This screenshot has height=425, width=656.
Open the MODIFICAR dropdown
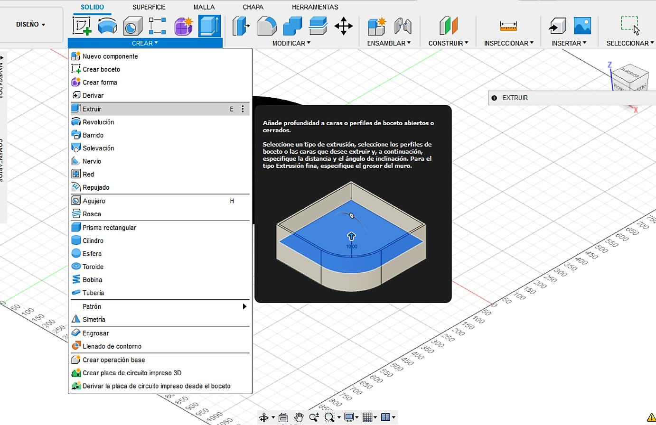(291, 43)
